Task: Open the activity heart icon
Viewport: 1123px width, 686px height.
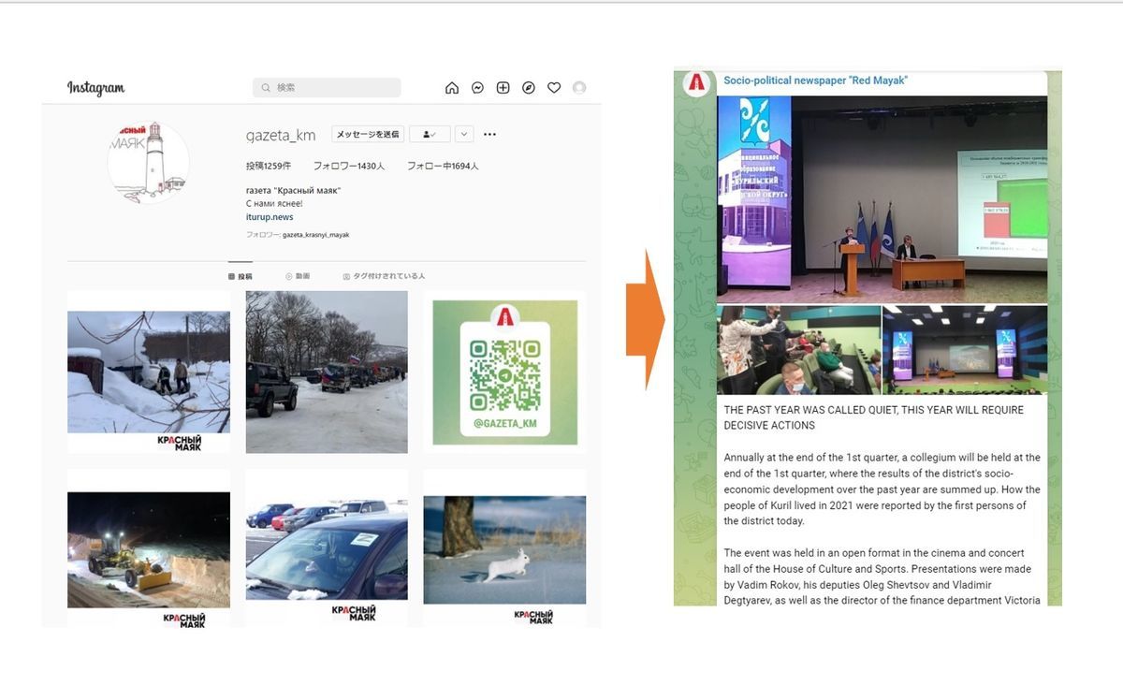Action: click(x=554, y=88)
